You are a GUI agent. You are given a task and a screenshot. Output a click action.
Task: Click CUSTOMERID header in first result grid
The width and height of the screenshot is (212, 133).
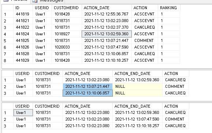(x=67, y=8)
